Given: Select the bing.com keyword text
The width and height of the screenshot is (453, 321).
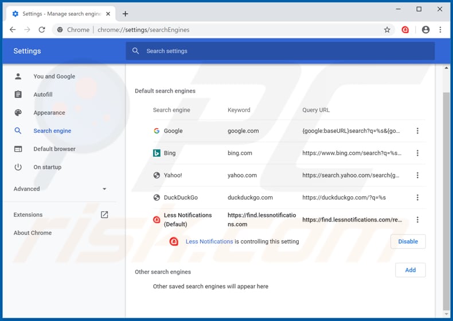Looking at the screenshot, I should pos(240,153).
